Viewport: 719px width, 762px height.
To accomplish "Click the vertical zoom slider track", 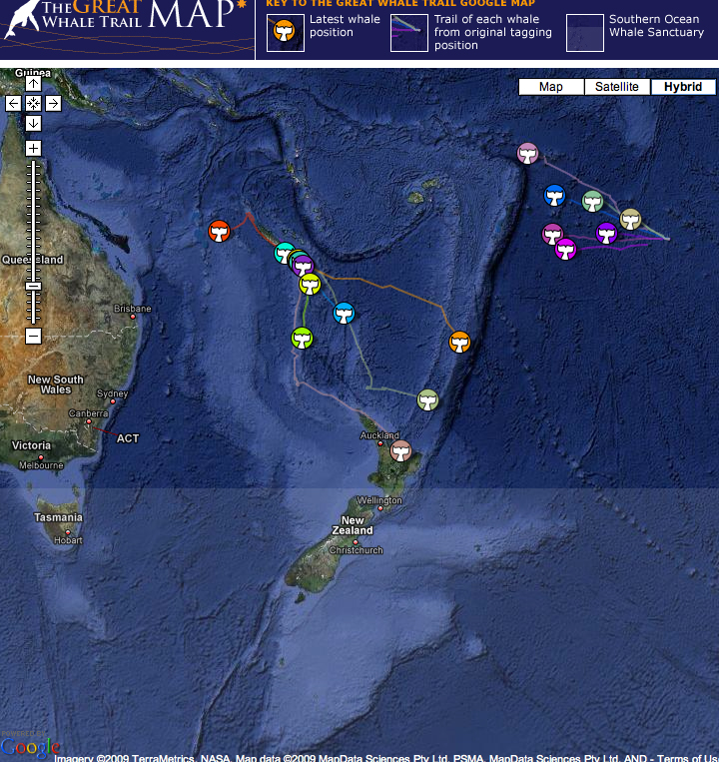I will (33, 242).
